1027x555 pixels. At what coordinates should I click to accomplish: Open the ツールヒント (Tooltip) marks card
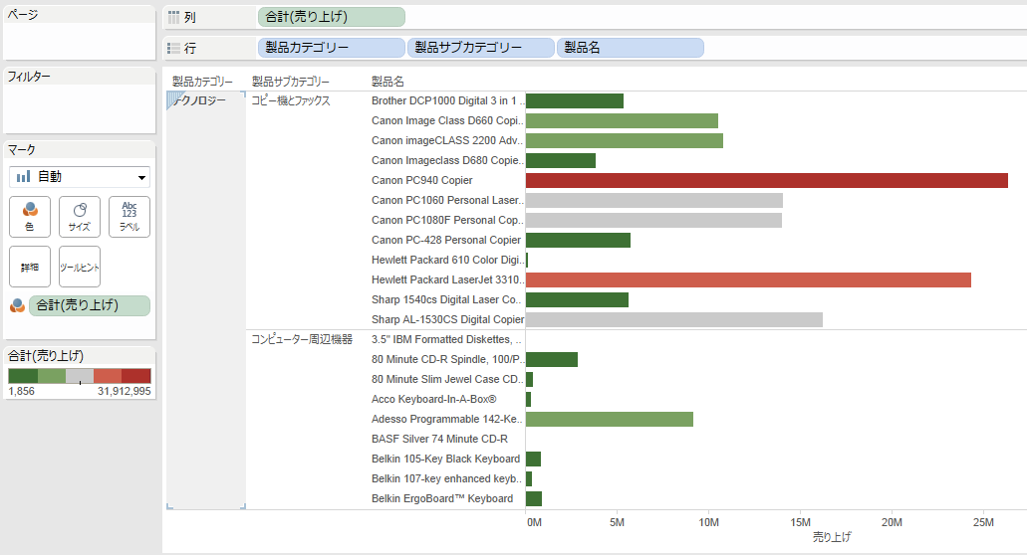pos(80,267)
